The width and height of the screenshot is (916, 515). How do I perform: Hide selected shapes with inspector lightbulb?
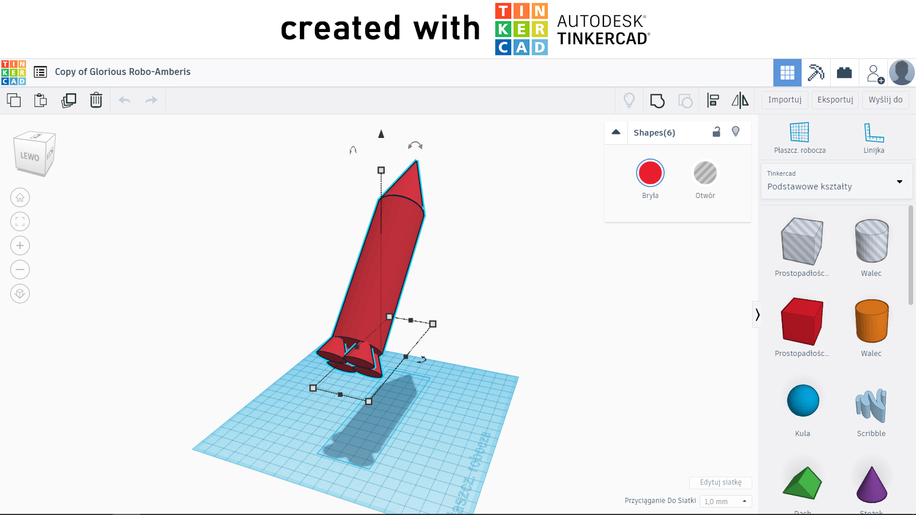(736, 132)
